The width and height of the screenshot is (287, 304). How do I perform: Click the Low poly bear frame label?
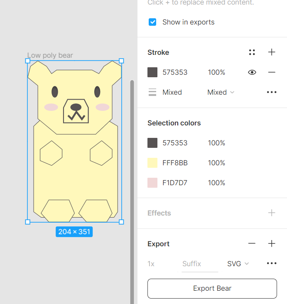(50, 56)
